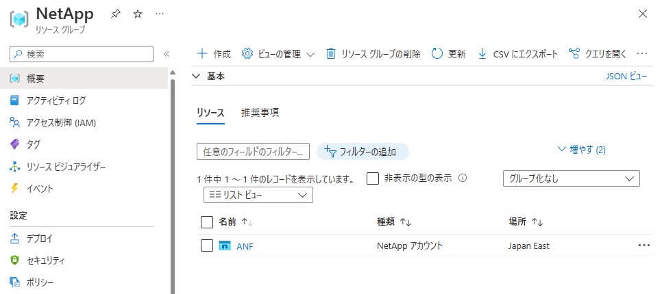Click the CSV にエクスポート download icon
662x294 pixels.
pos(482,54)
